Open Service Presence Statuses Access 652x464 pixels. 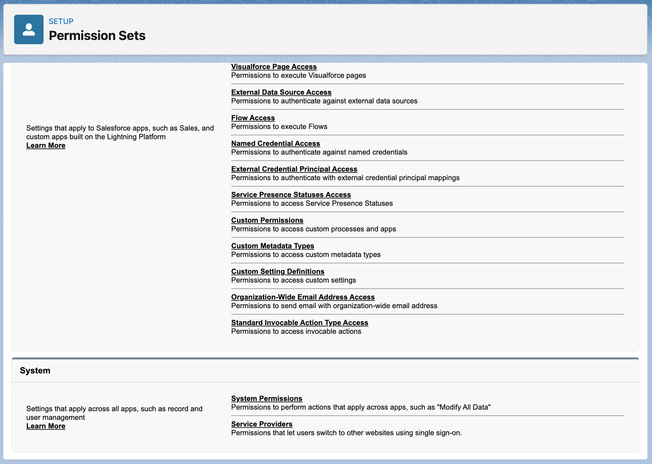click(291, 195)
